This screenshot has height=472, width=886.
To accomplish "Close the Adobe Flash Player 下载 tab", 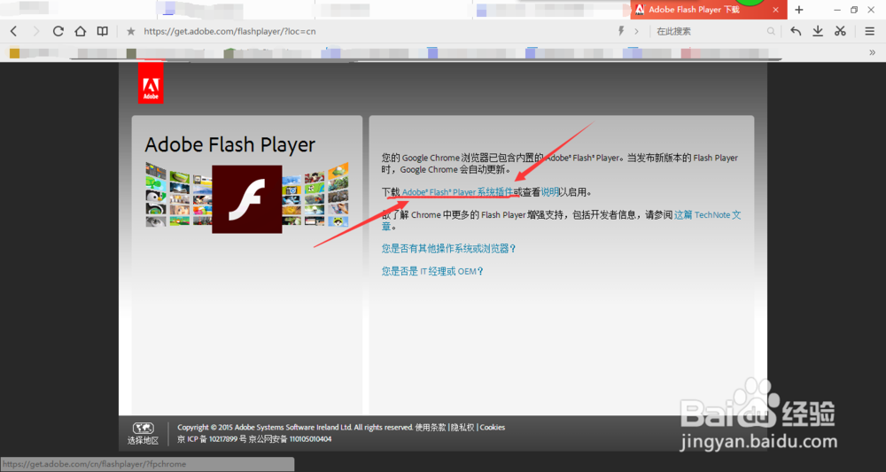I will [x=776, y=10].
